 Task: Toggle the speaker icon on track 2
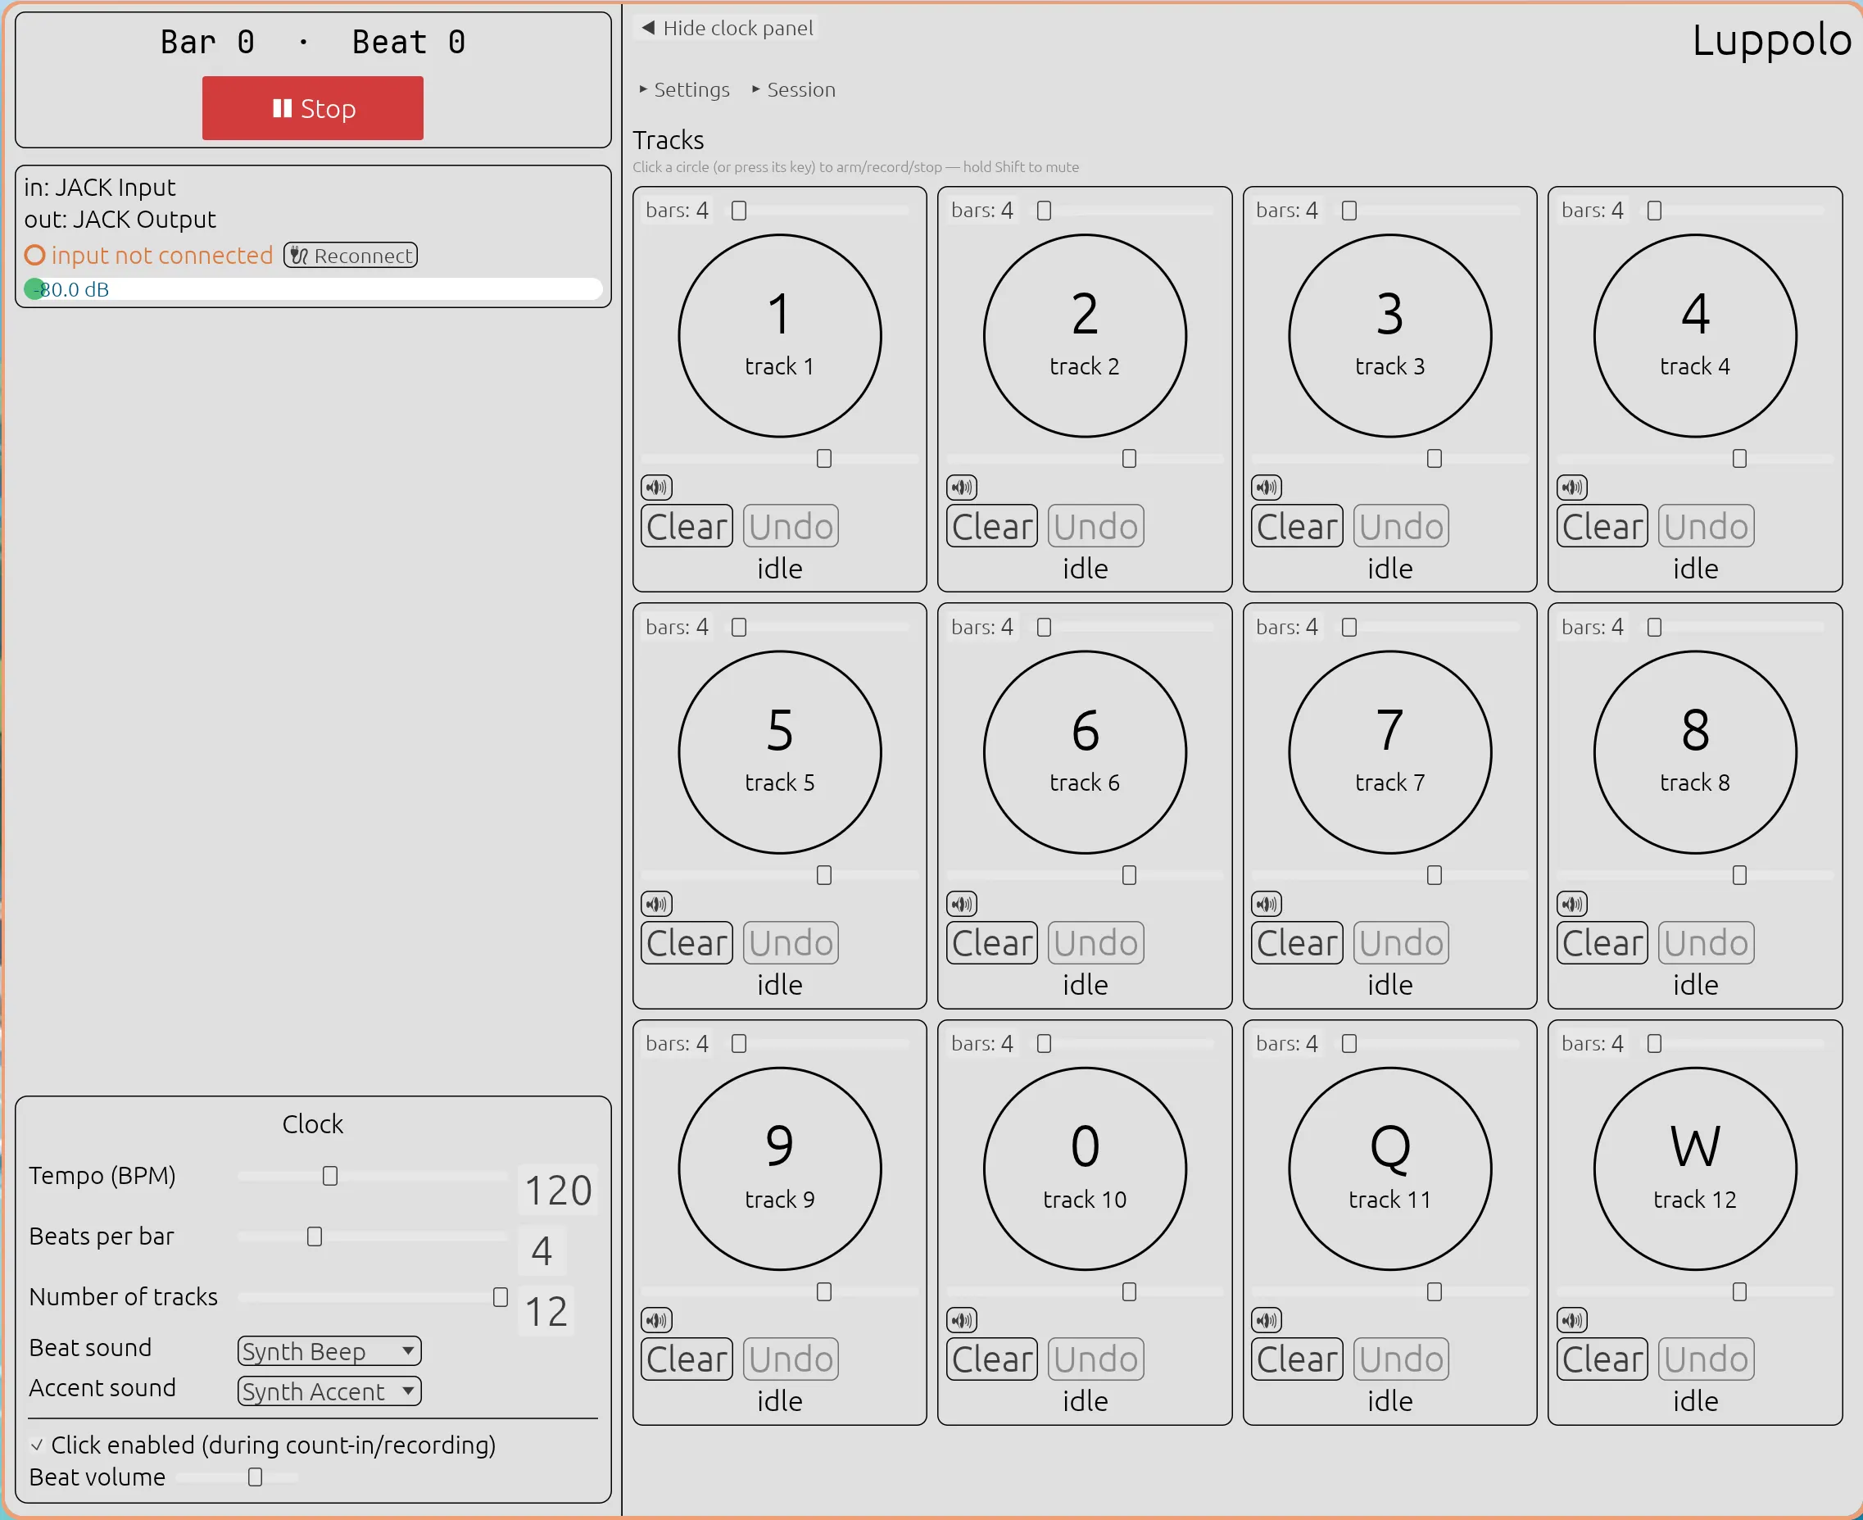coord(961,487)
